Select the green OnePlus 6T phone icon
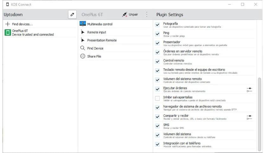The image size is (265, 153). click(8, 33)
